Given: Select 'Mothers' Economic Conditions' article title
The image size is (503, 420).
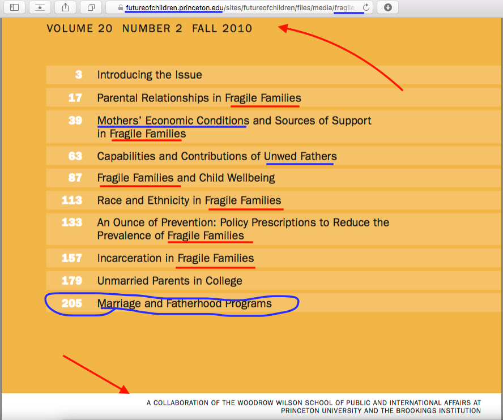Looking at the screenshot, I should click(173, 121).
